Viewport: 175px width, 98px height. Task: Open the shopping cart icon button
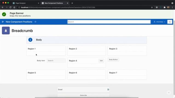click(170, 22)
